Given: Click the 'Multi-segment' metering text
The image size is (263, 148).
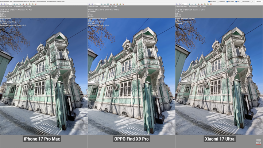Looking at the screenshot, I should pyautogui.click(x=6, y=19).
